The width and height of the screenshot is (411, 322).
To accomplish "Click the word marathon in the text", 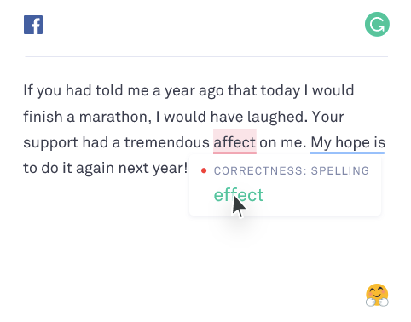I will pos(113,117).
